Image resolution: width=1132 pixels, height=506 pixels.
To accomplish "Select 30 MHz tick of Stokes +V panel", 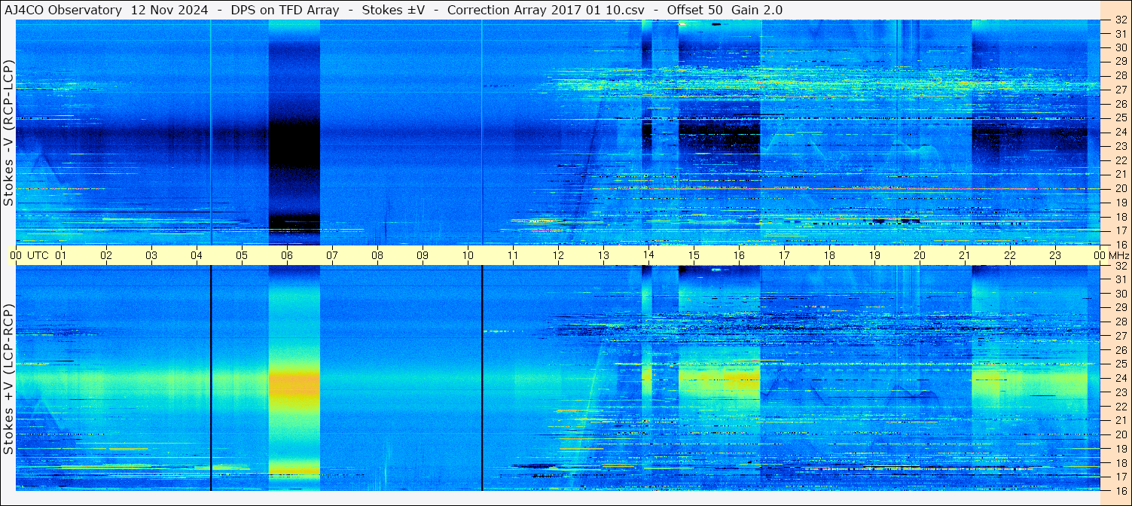I will [1121, 294].
